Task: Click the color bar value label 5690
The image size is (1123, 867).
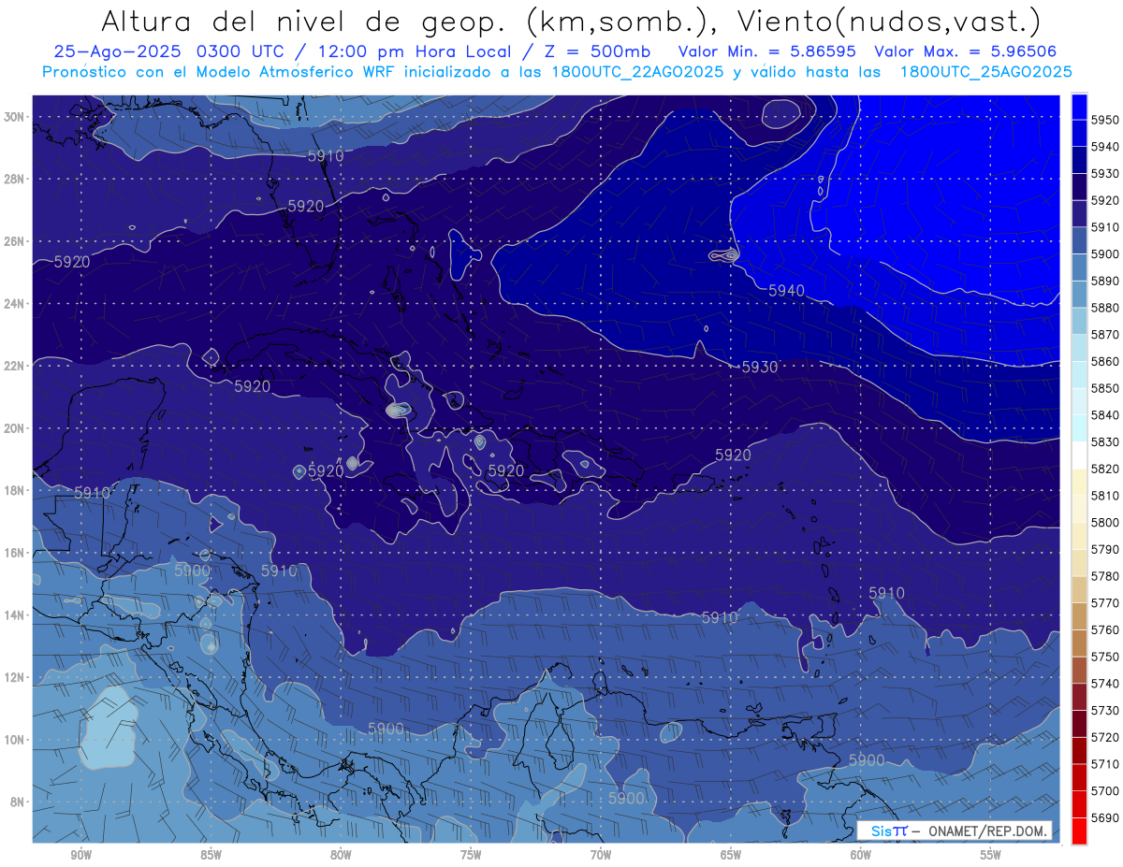Action: [x=1106, y=817]
